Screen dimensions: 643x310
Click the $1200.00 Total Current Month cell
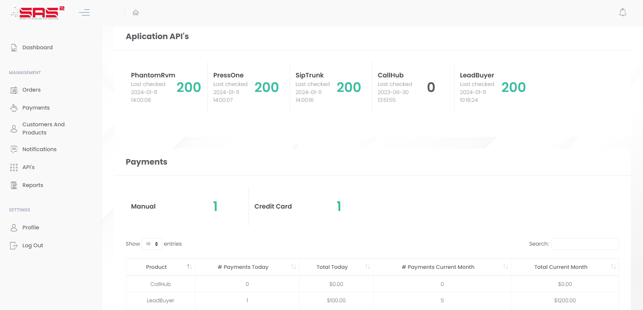tap(565, 301)
